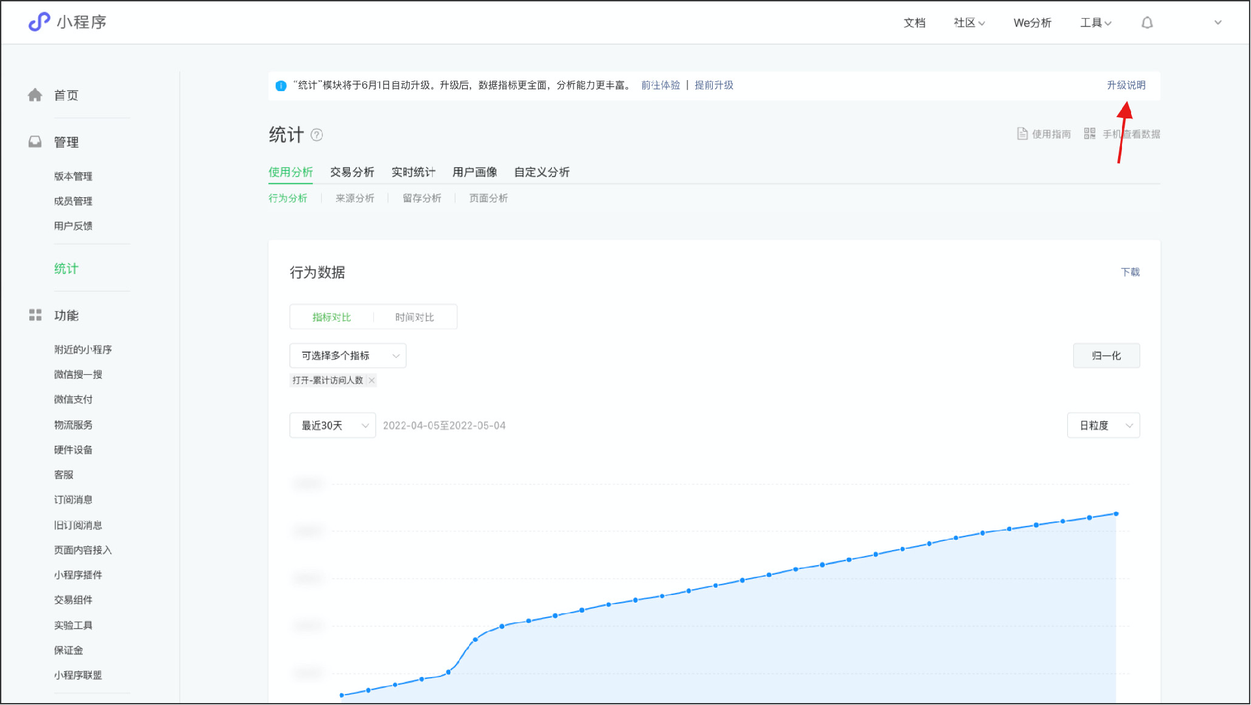This screenshot has width=1251, height=705.
Task: Open the 可选择多个指标 metrics dropdown
Action: click(x=348, y=355)
